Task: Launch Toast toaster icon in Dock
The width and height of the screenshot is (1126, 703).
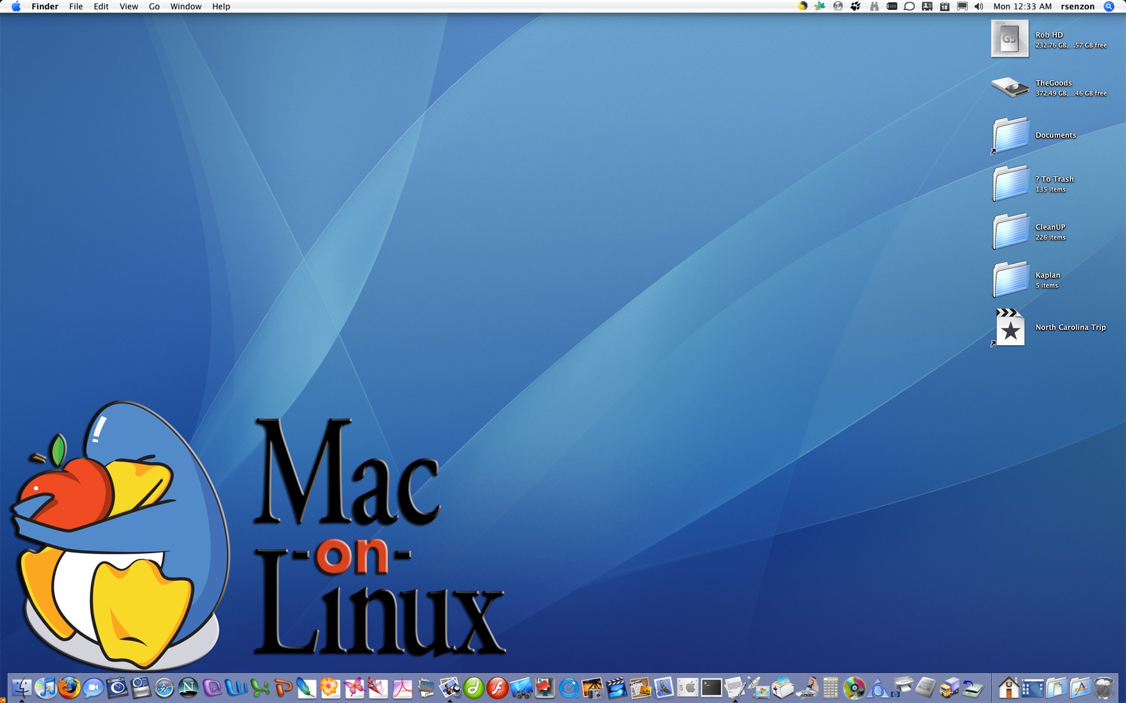Action: 782,688
